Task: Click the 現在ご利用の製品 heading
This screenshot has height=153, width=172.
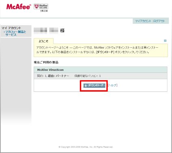Action: (46, 62)
